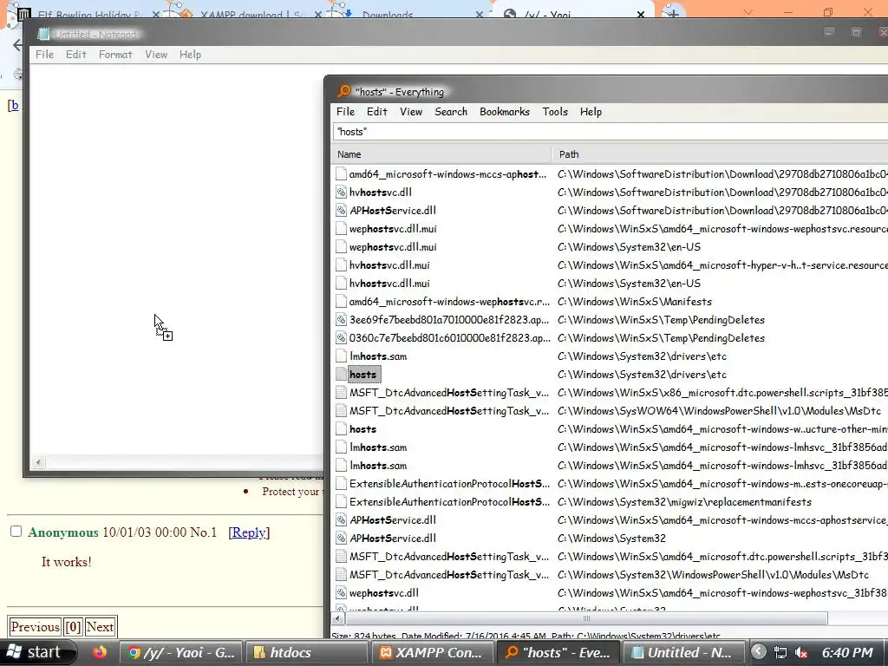Open Everything Help menu

tap(591, 112)
